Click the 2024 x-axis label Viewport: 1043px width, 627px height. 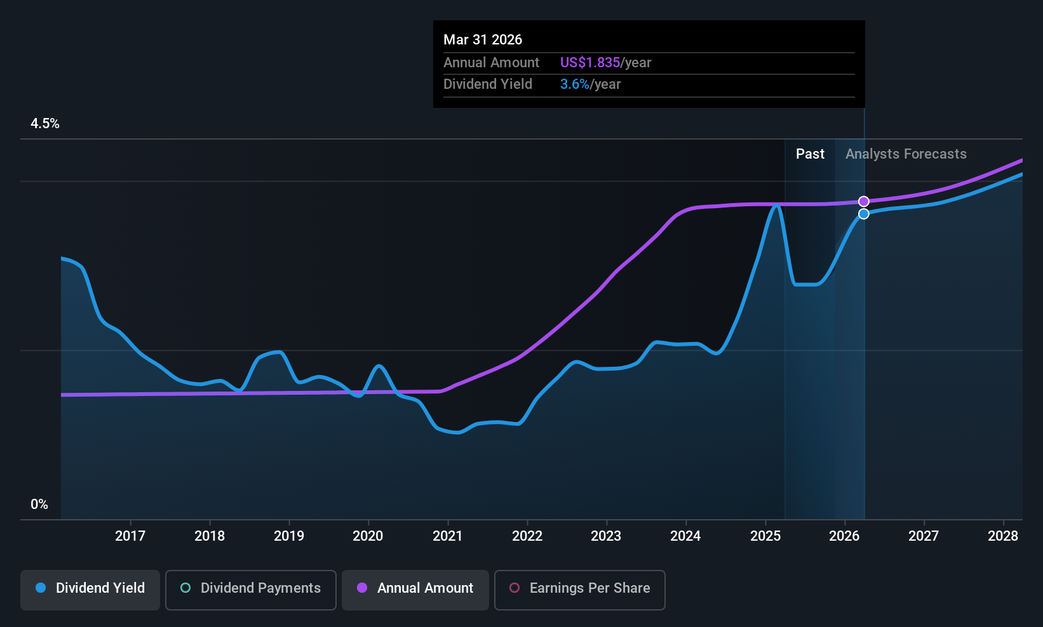coord(685,536)
